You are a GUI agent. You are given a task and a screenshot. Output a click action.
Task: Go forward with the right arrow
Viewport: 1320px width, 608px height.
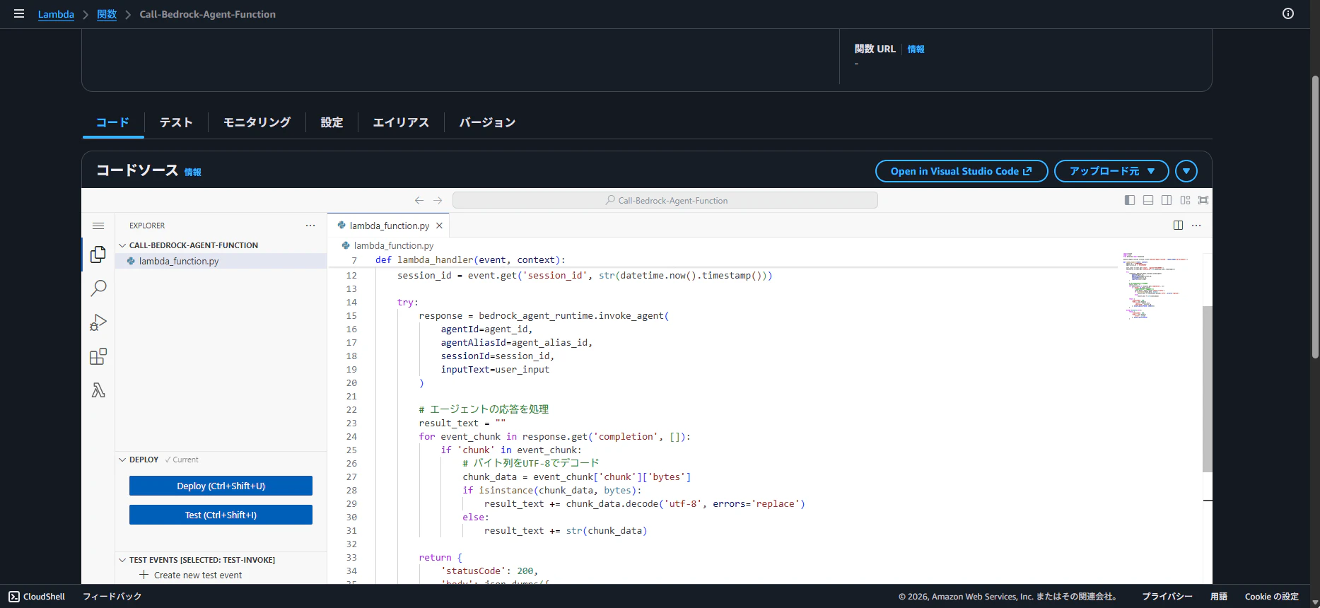[438, 201]
